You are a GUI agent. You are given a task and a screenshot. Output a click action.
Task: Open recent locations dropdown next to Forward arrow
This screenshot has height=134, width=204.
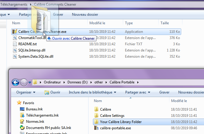pyautogui.click(x=30, y=83)
